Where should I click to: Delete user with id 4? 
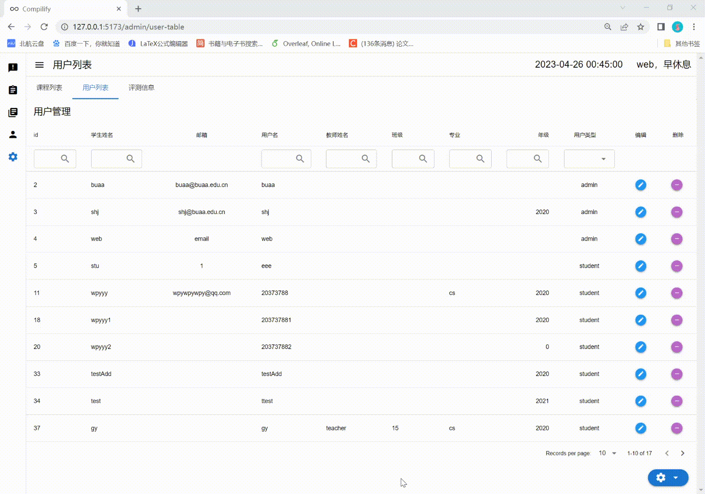pos(677,239)
